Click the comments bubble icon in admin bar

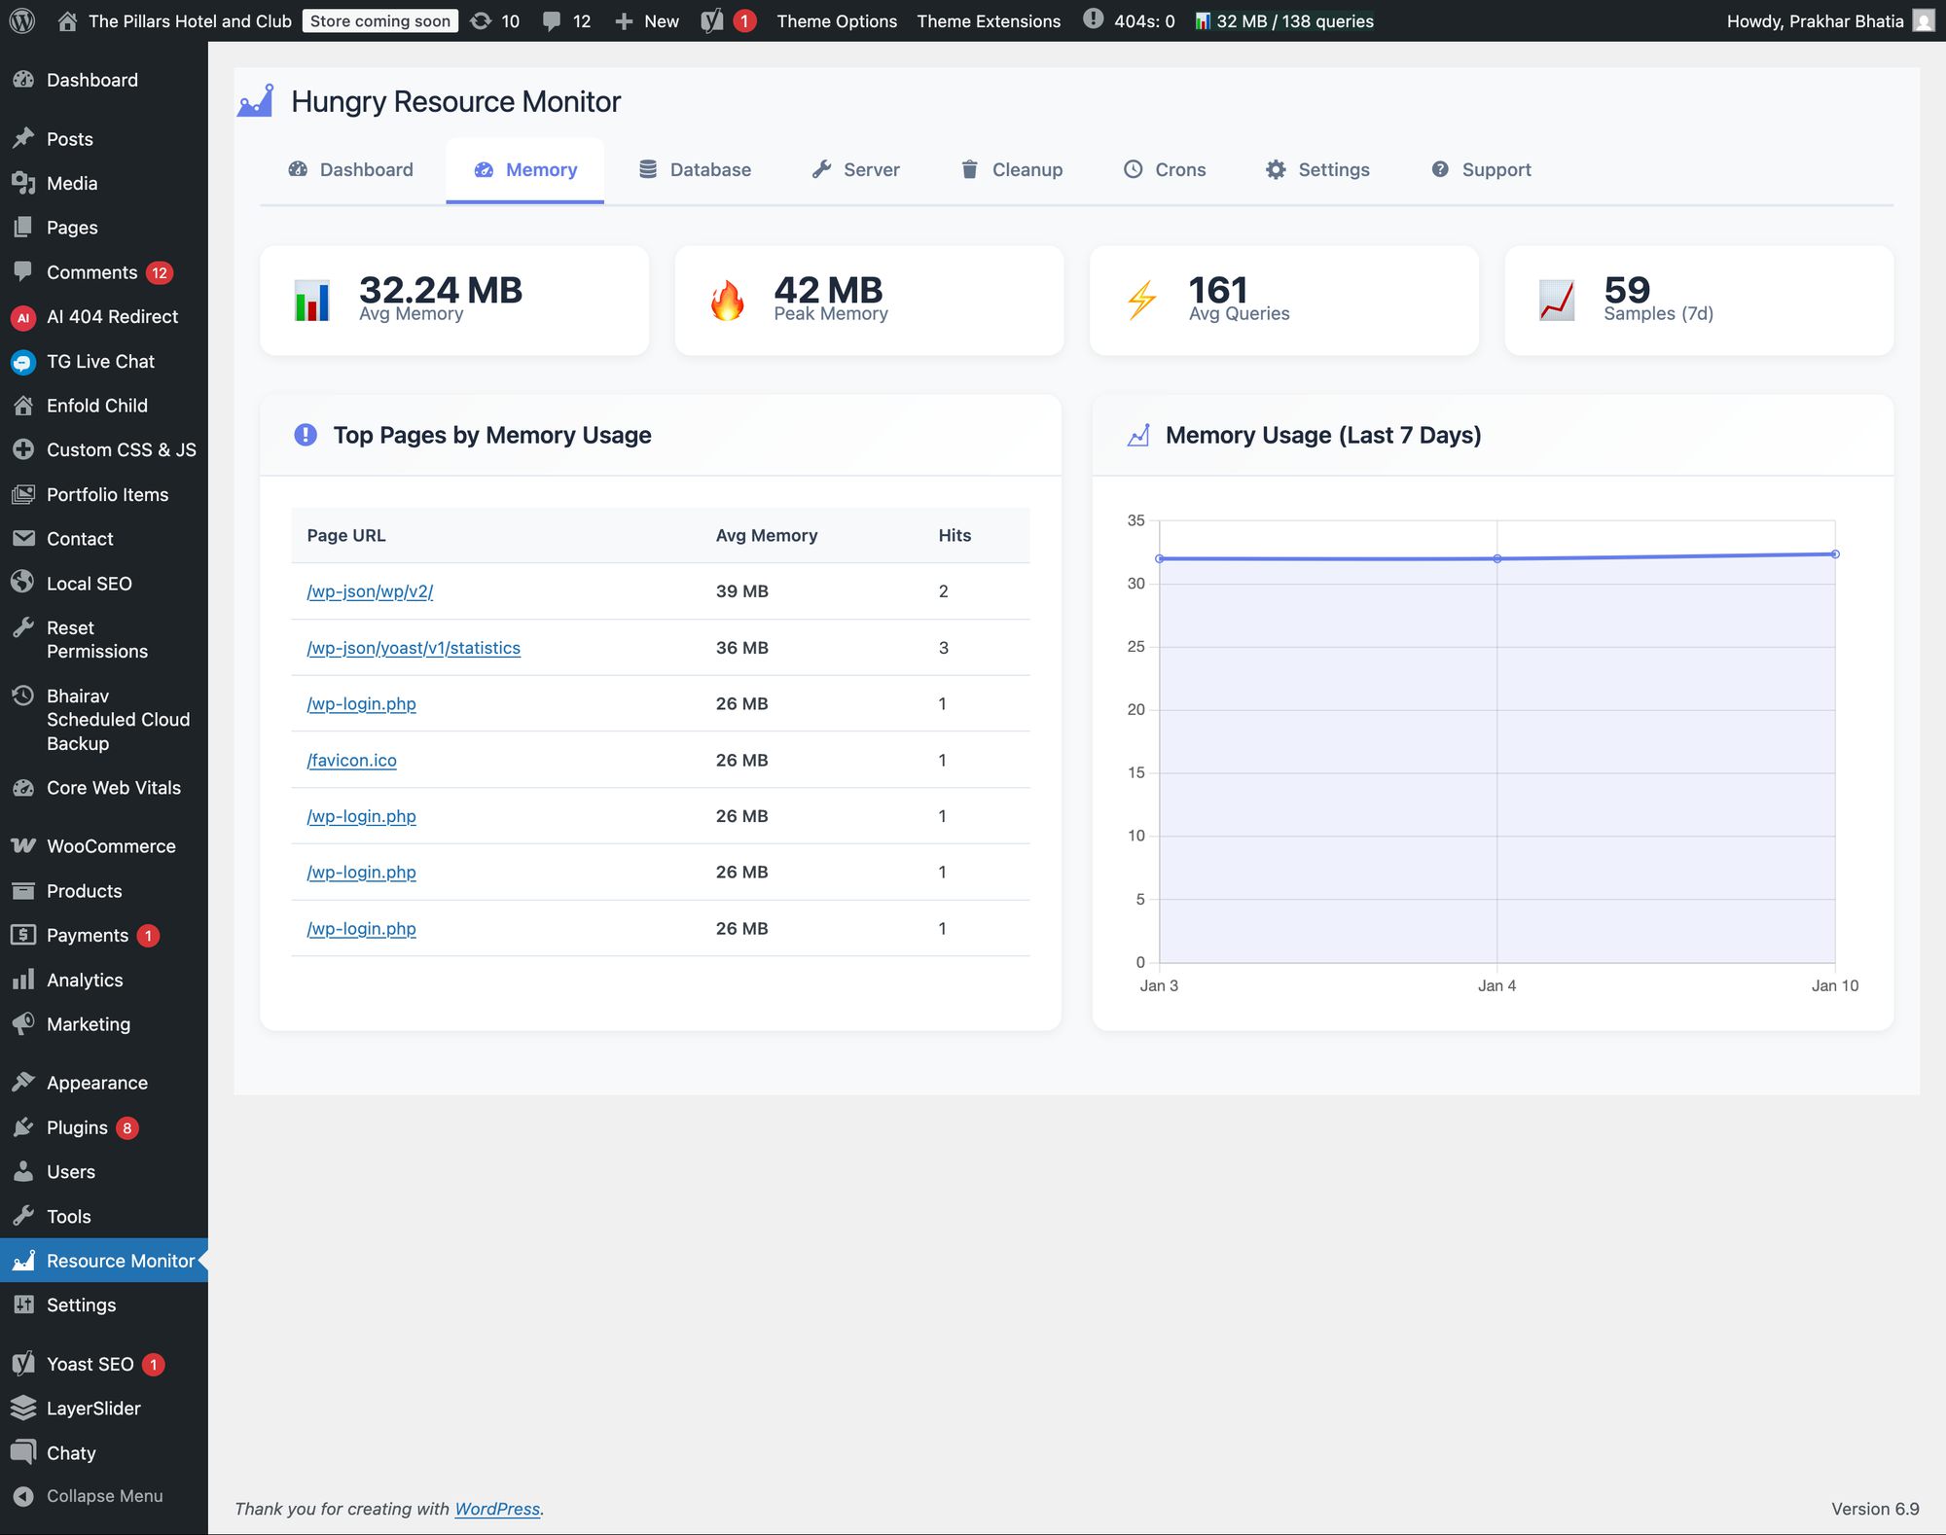tap(552, 20)
